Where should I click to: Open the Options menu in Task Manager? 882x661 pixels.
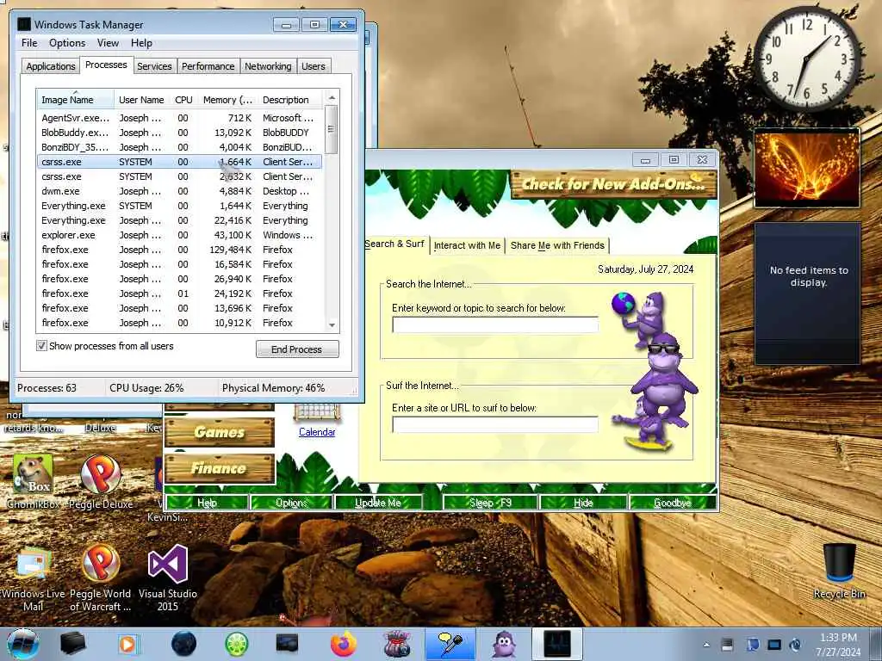coord(67,43)
